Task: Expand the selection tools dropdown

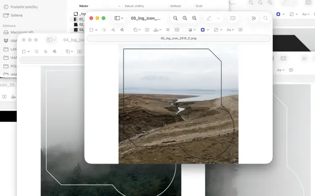Action: (93, 30)
